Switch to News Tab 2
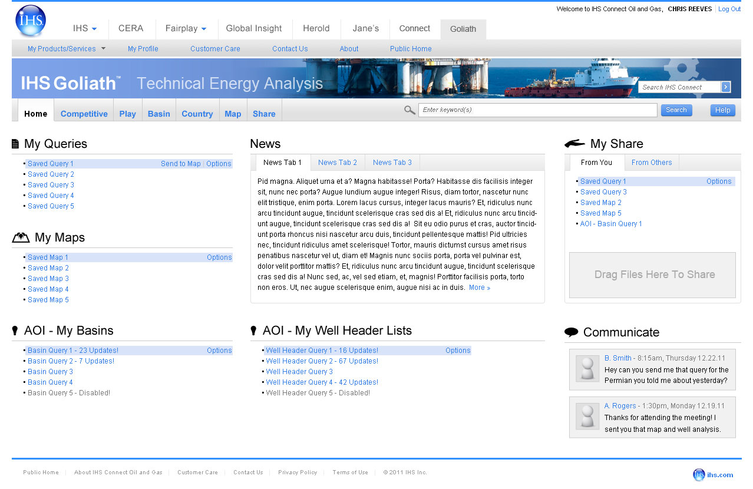Screen dimensions: 753x489 point(338,163)
